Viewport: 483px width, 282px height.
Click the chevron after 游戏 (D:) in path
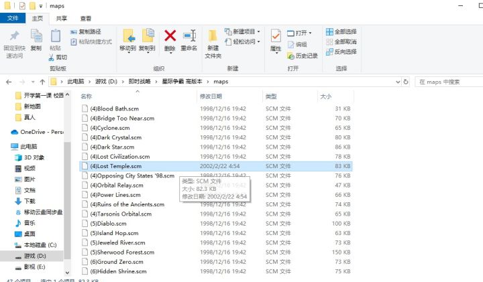[x=123, y=82]
